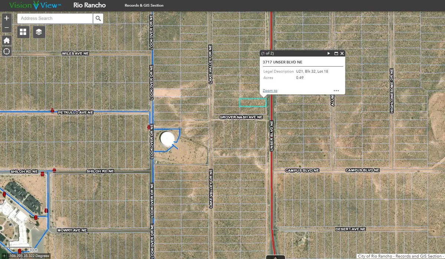
Task: Dock the 3717 UNSER BLVD popup
Action: pyautogui.click(x=336, y=53)
